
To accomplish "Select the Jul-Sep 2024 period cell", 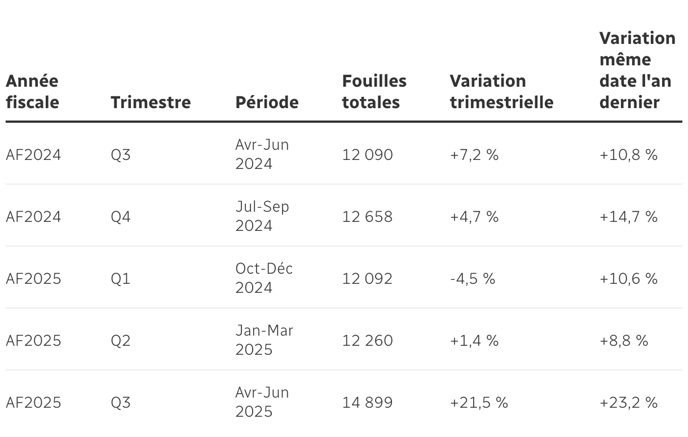I will click(262, 216).
